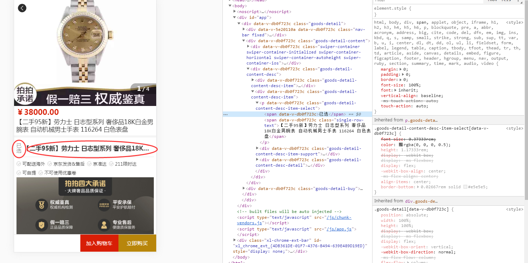
Task: Click the Styles pane vertical scrollbar
Action: tap(526, 99)
